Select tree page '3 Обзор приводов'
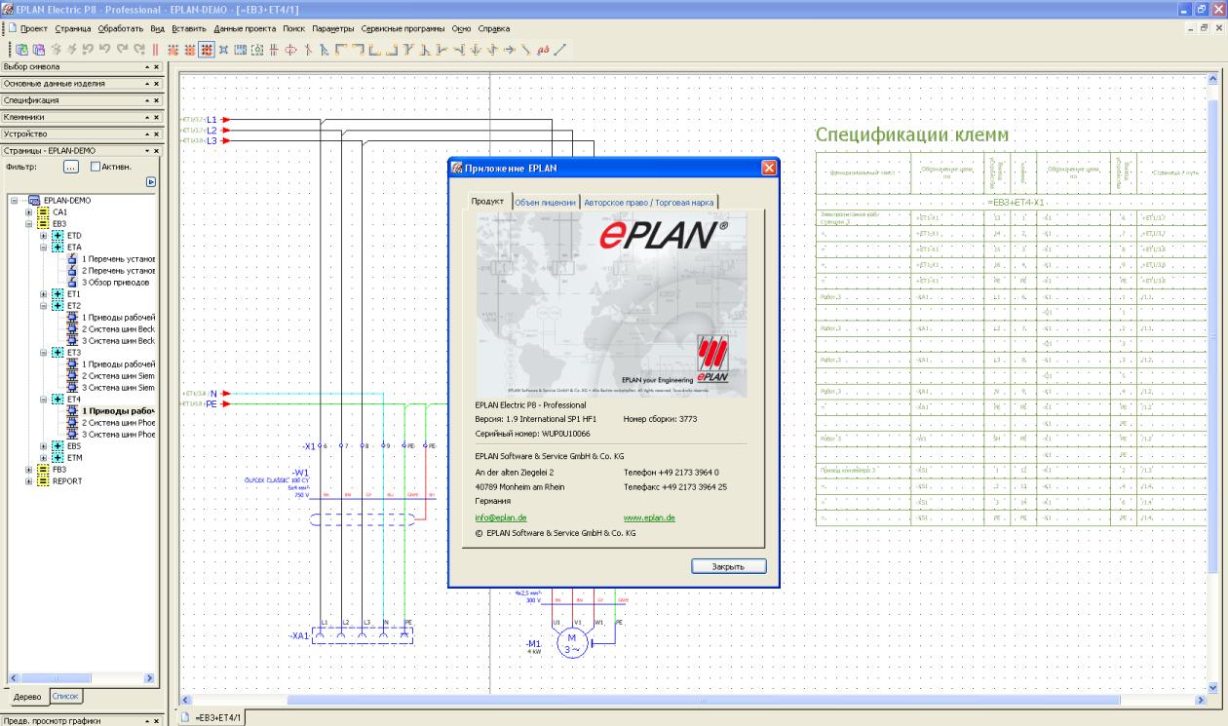Image resolution: width=1228 pixels, height=726 pixels. [114, 282]
